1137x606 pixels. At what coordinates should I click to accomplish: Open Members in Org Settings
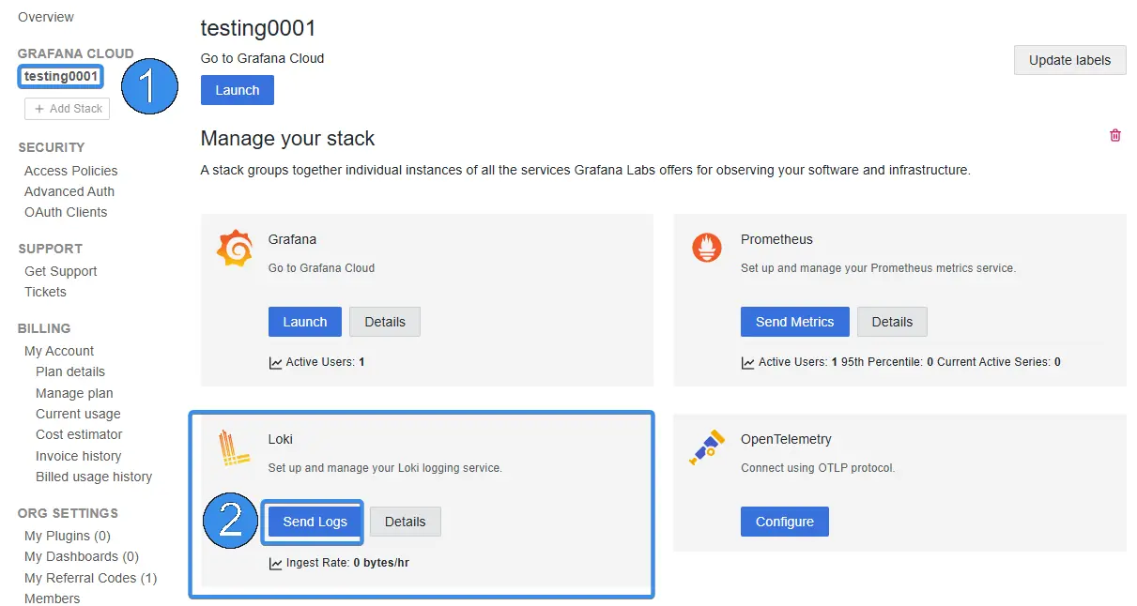click(53, 598)
